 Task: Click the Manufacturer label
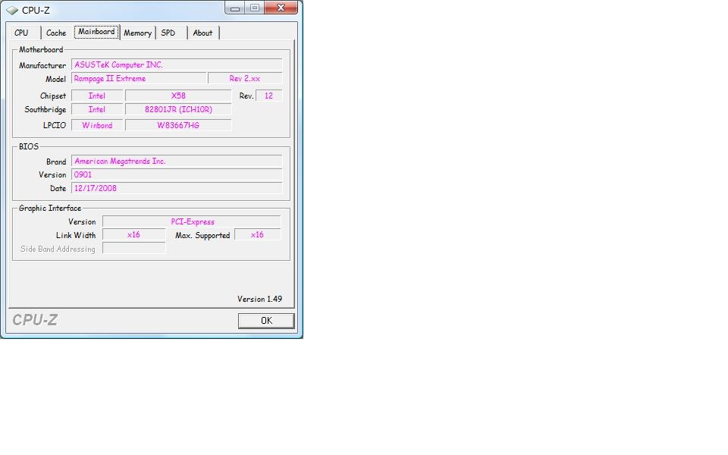click(42, 65)
